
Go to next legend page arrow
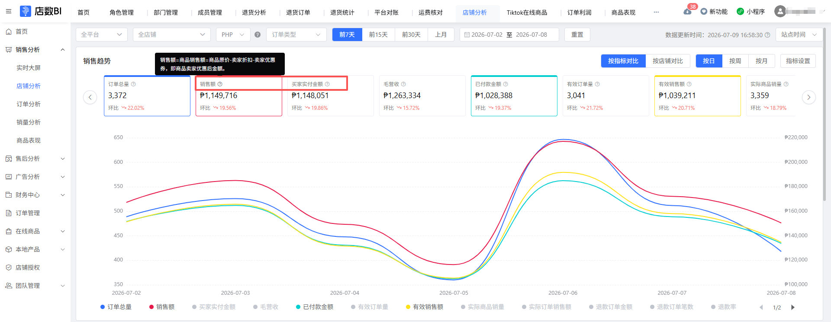click(x=792, y=307)
